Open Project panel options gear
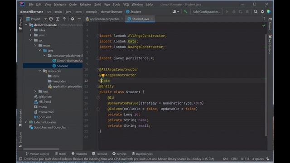The width and height of the screenshot is (290, 163). pos(72,19)
